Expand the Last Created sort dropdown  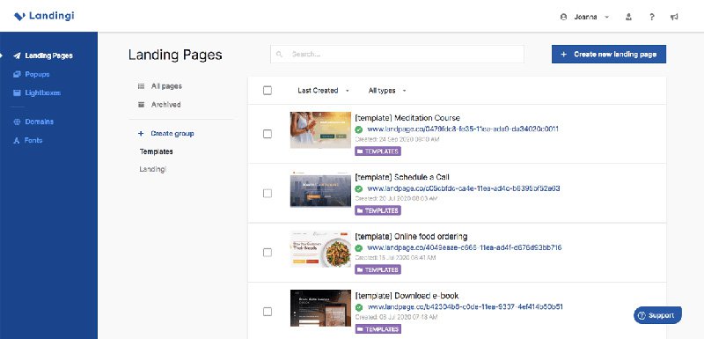click(323, 90)
